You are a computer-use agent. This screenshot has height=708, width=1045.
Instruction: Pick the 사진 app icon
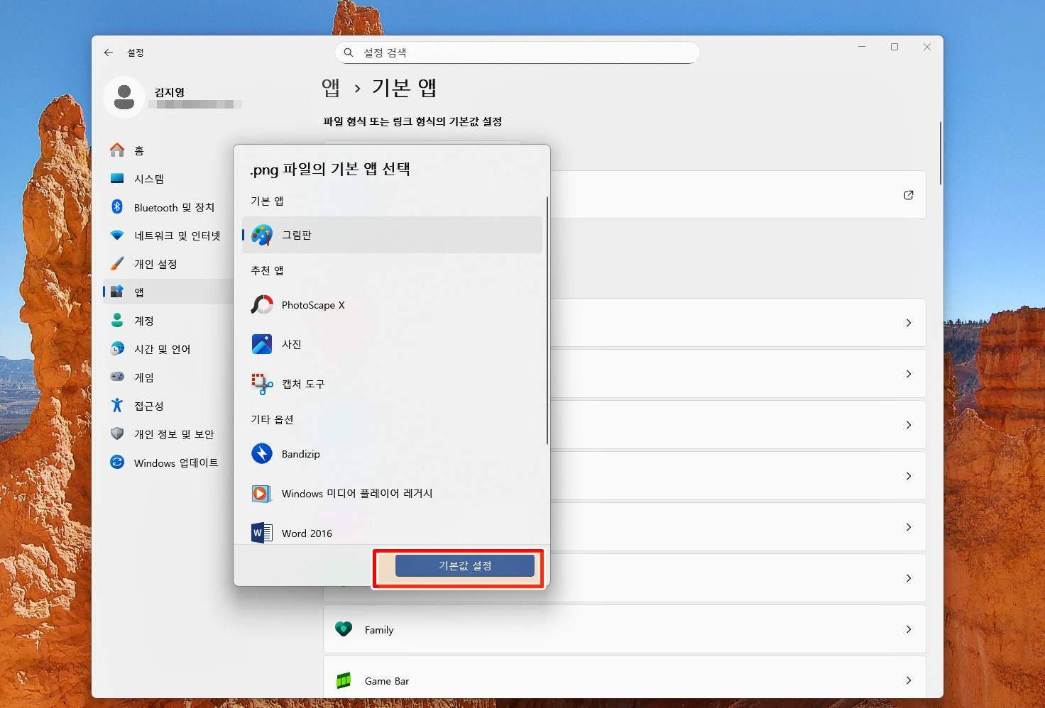(262, 344)
